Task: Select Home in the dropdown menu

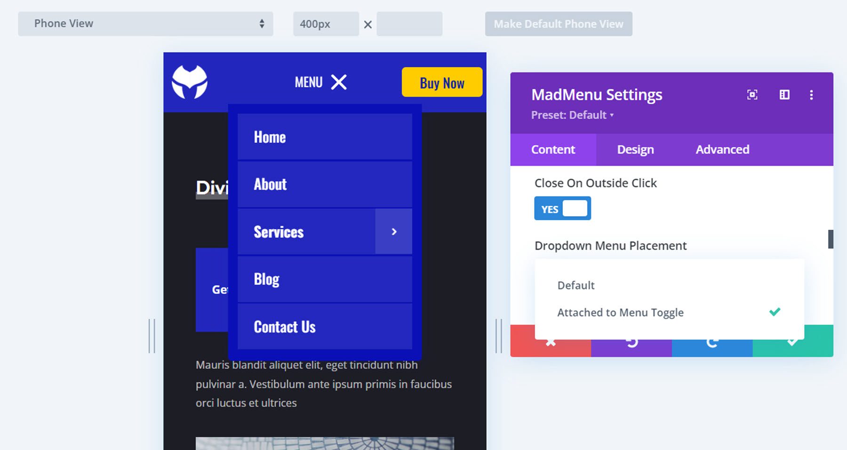Action: click(x=269, y=137)
